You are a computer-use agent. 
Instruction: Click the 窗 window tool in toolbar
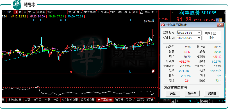point(130,12)
